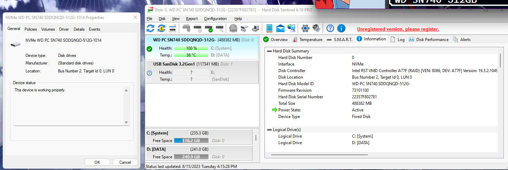Click the Device status box scroll-down arrow
508x170 pixels.
126,122
